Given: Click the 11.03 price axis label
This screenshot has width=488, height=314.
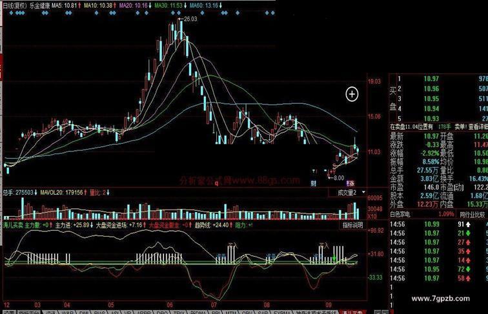Looking at the screenshot, I should 374,152.
